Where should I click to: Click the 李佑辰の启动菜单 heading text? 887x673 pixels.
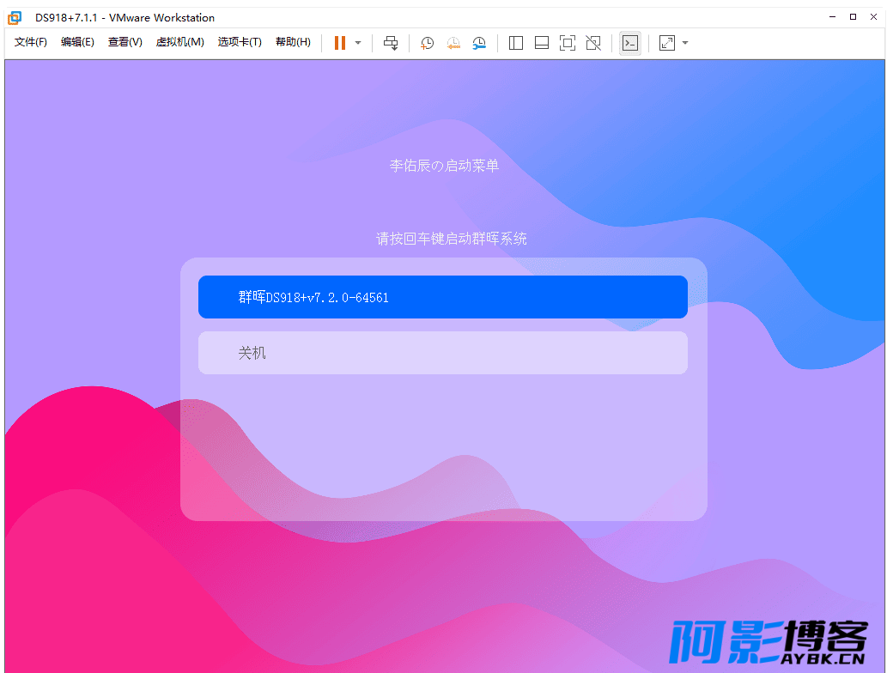click(444, 166)
